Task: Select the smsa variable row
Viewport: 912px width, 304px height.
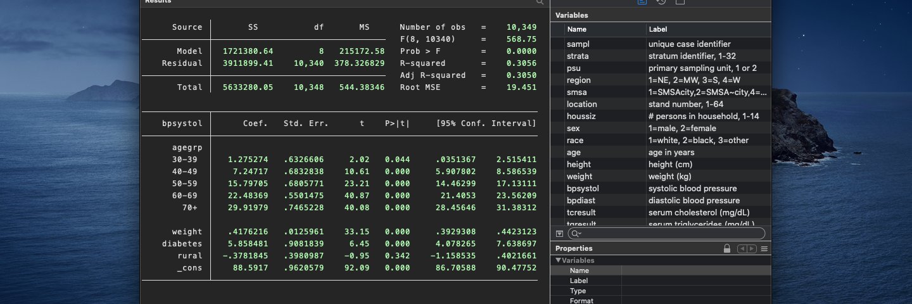Action: click(x=661, y=92)
